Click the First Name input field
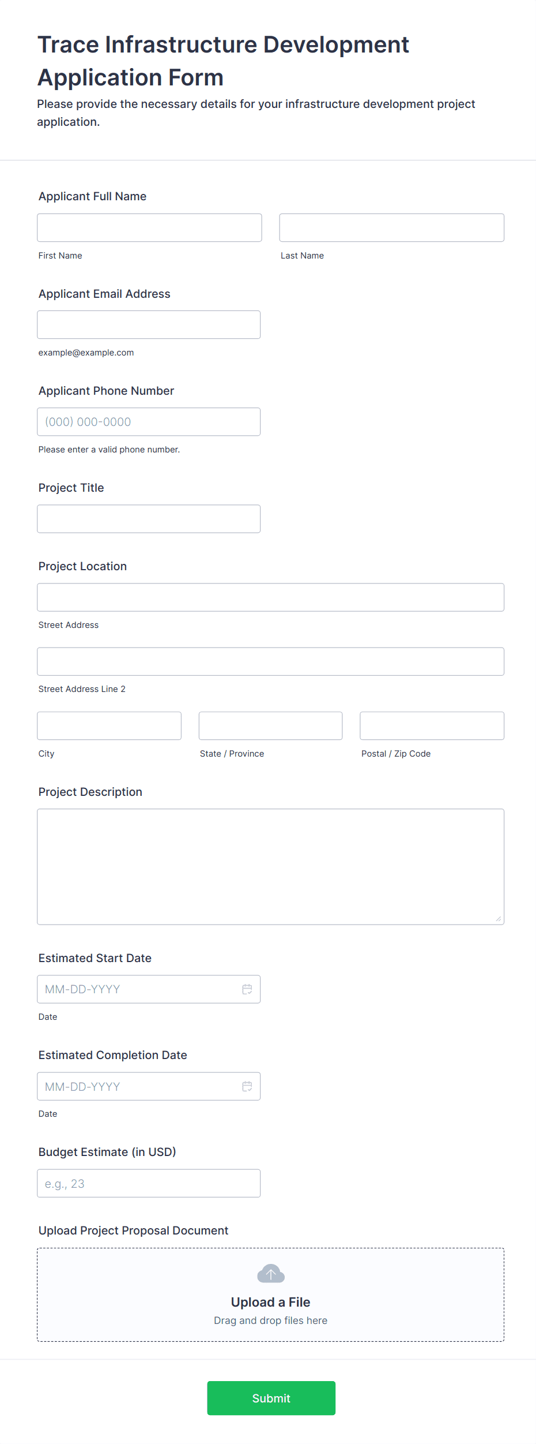The height and width of the screenshot is (1444, 536). pos(149,227)
